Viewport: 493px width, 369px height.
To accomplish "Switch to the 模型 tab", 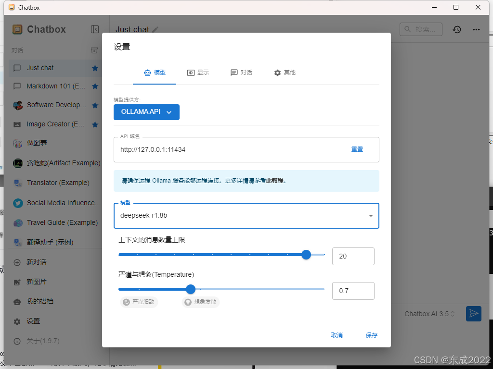I will [x=155, y=73].
